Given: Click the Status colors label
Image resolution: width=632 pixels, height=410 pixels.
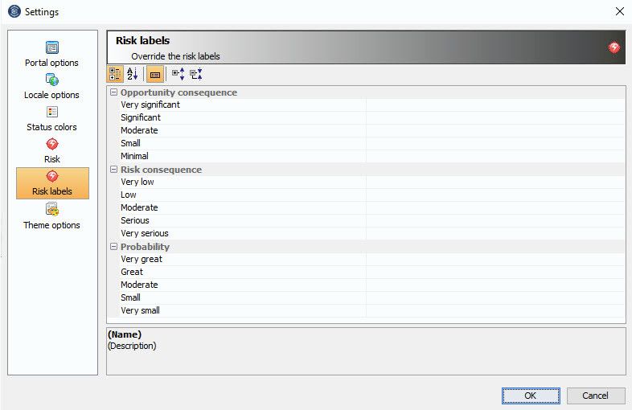Looking at the screenshot, I should (51, 127).
